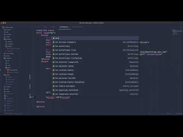This screenshot has height=137, width=183.
Task: Click the html lang="en" opening tag
Action: 46,33
